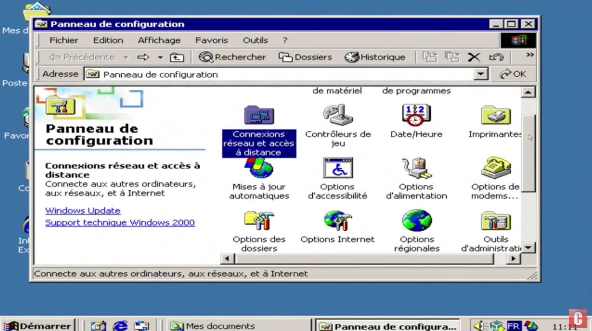Open the forward history dropdown arrow
The image size is (592, 331).
pos(160,58)
